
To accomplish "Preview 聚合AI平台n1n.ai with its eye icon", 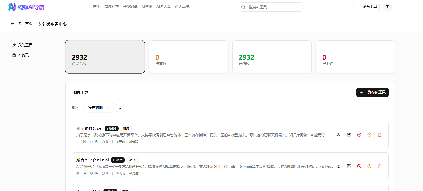I will (x=338, y=166).
